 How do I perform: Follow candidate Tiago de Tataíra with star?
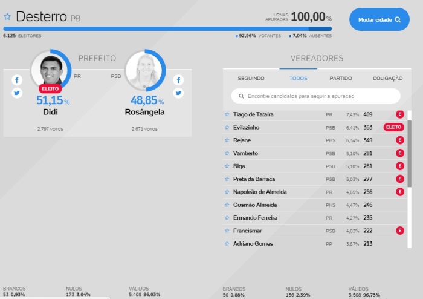pyautogui.click(x=227, y=114)
